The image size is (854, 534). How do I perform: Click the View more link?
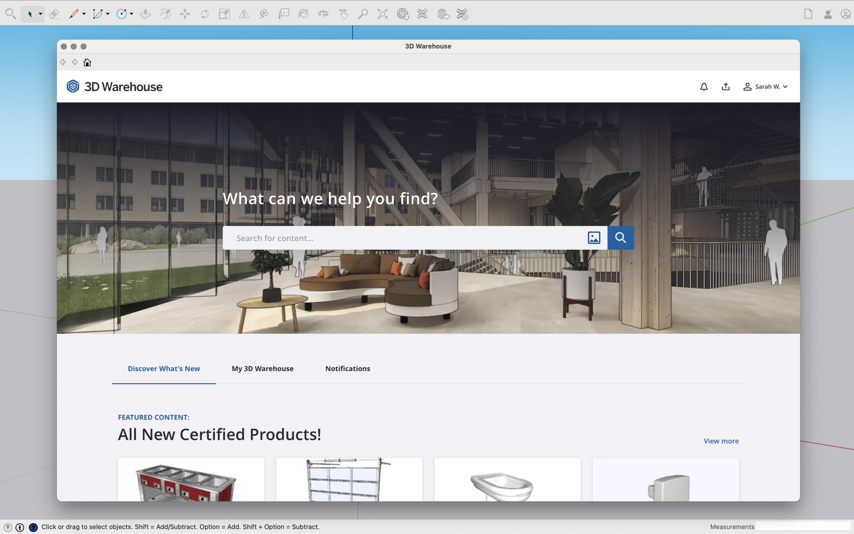(721, 441)
